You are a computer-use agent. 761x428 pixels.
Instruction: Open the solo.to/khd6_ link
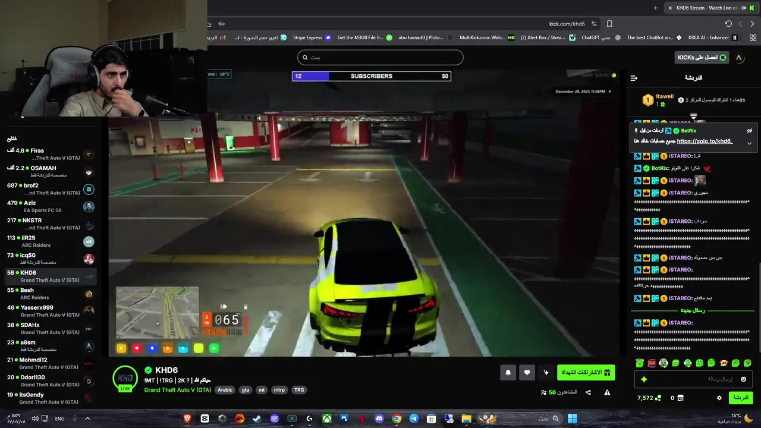(705, 141)
